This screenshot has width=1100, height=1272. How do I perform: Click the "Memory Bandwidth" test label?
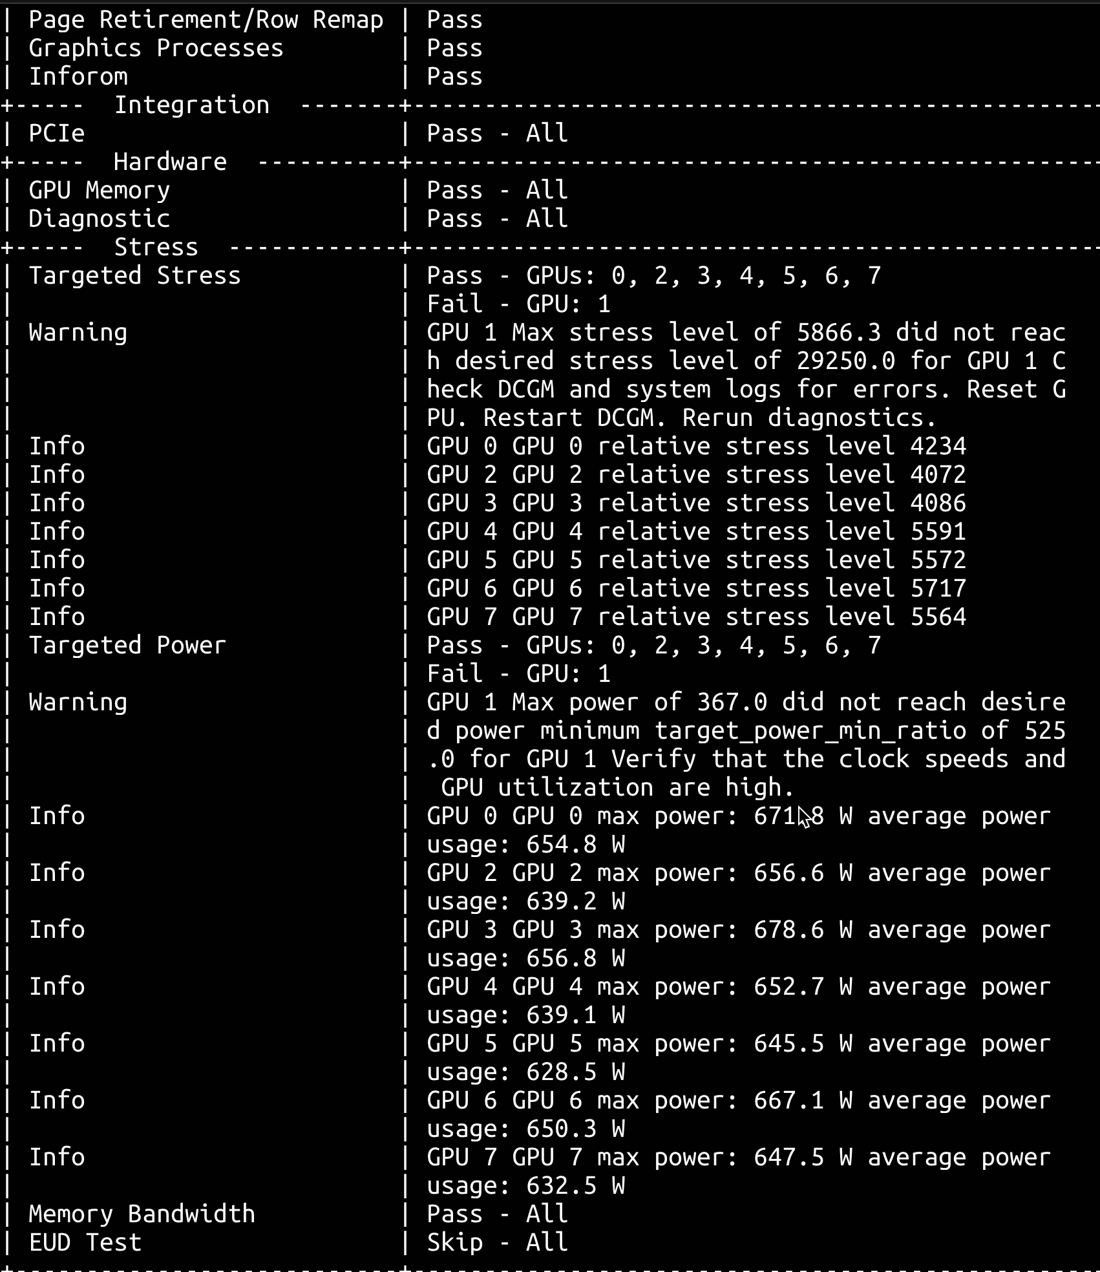142,1214
